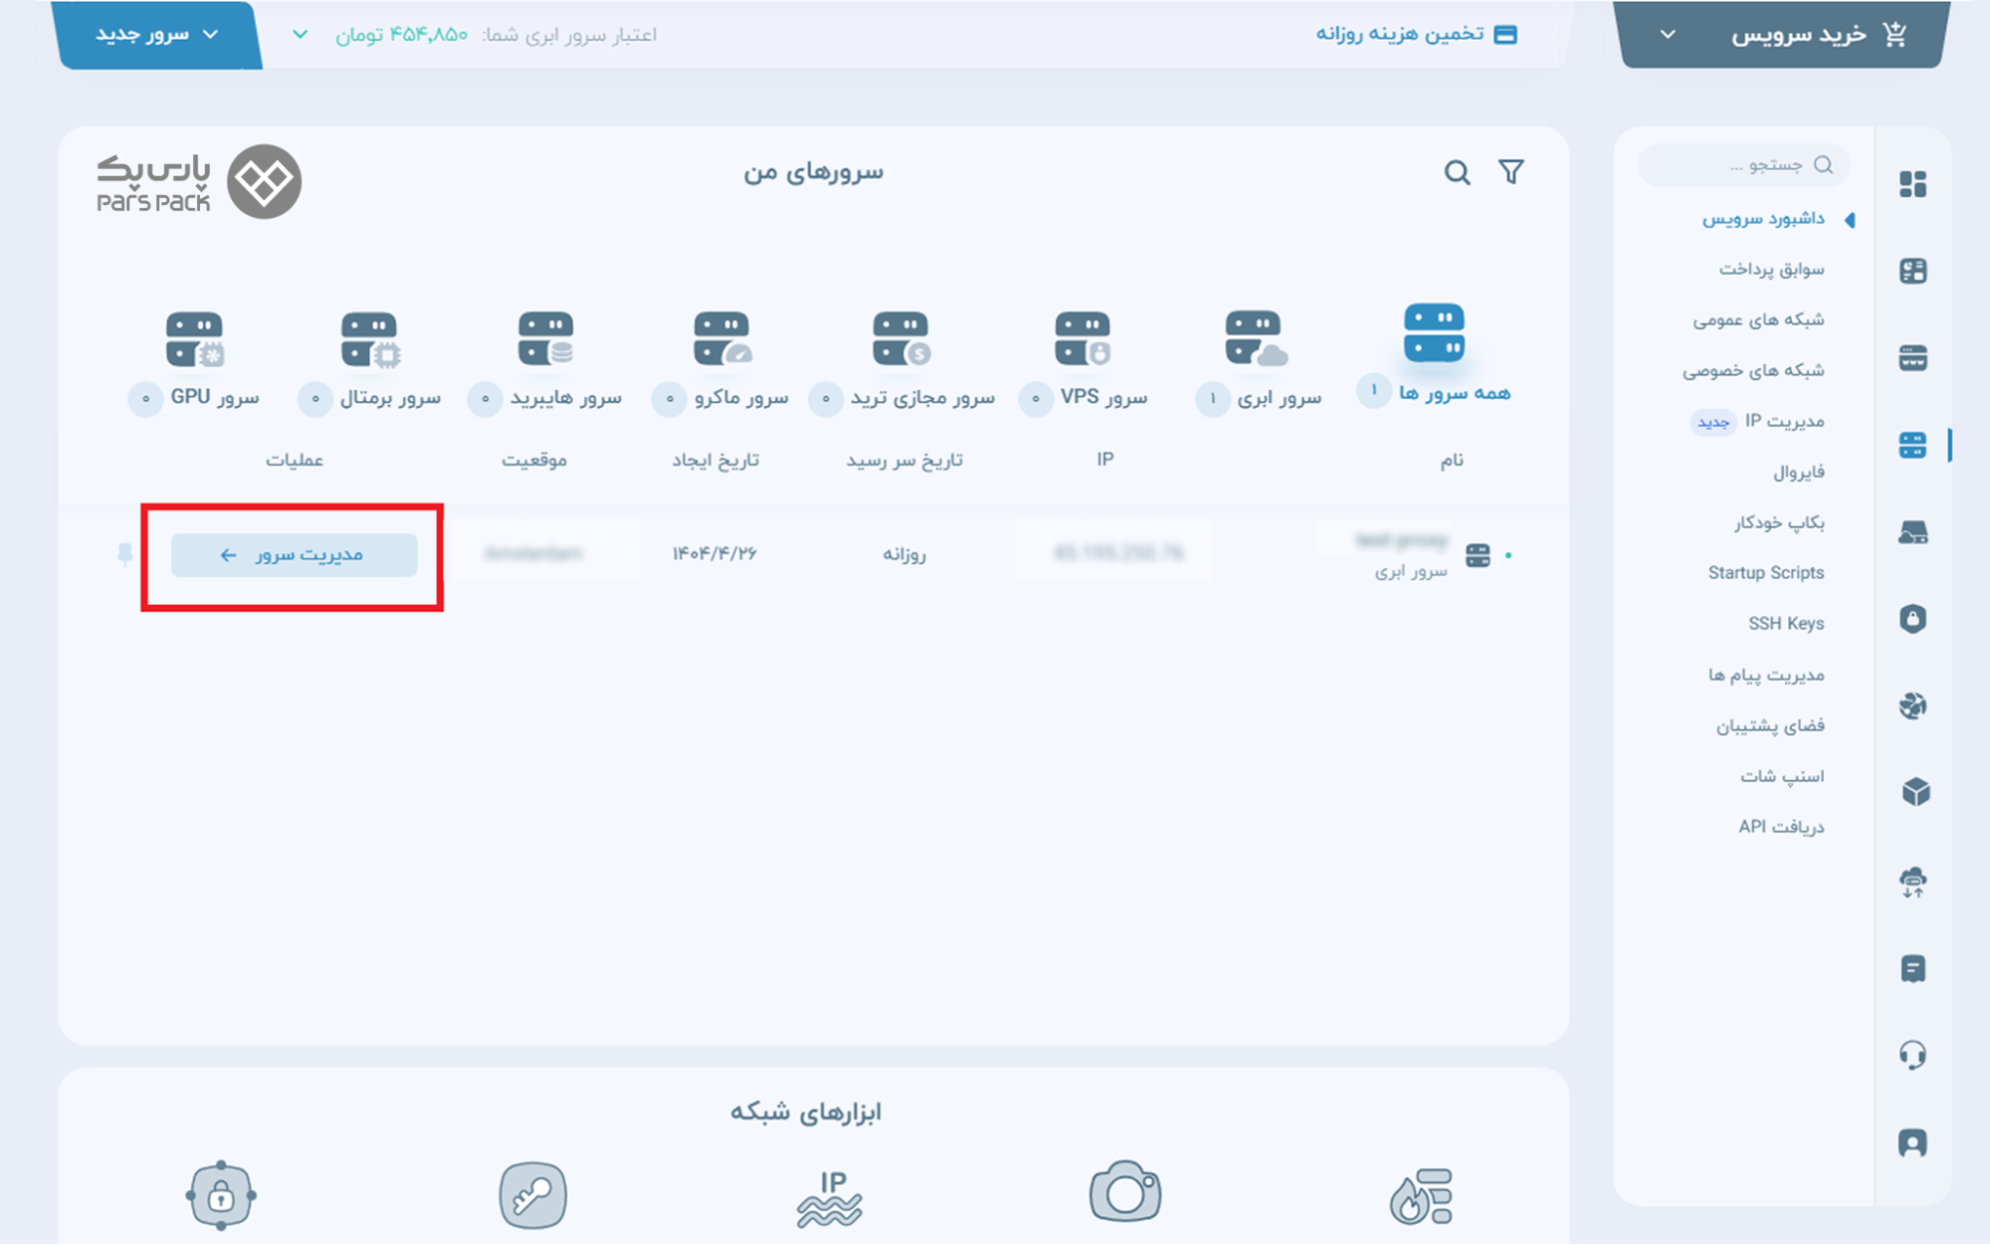Open the SSH key tool in network tools
The height and width of the screenshot is (1245, 1990).
click(x=533, y=1195)
